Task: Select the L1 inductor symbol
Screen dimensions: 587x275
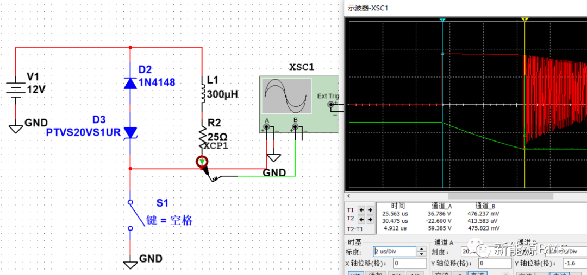Action: point(202,94)
